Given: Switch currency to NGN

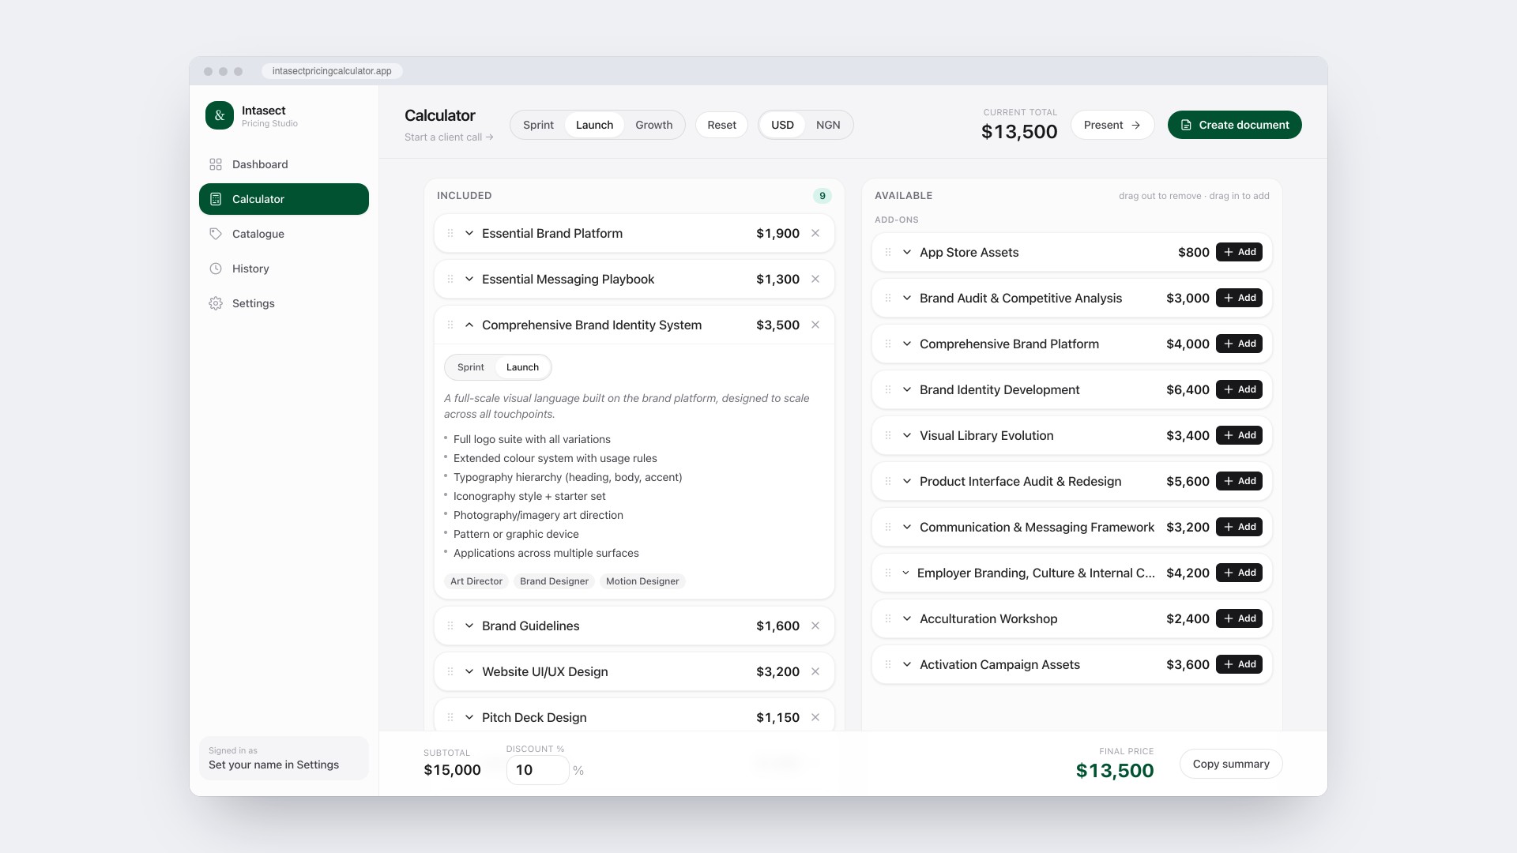Looking at the screenshot, I should click(828, 125).
